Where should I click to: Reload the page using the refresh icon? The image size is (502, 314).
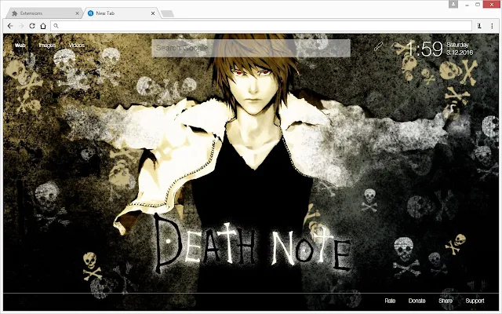(x=32, y=26)
